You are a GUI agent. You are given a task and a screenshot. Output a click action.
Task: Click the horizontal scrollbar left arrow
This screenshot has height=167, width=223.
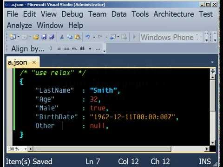tap(31, 149)
